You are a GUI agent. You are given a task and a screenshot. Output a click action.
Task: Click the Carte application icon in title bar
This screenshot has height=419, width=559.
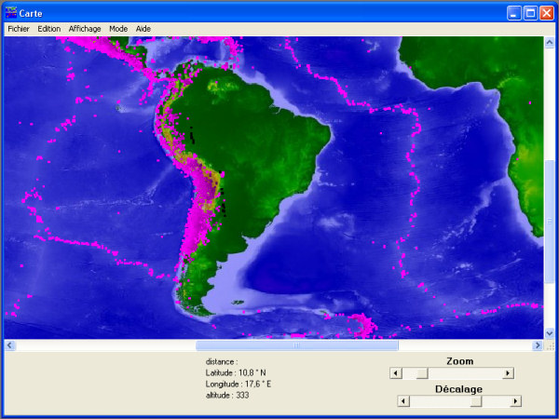(x=11, y=13)
